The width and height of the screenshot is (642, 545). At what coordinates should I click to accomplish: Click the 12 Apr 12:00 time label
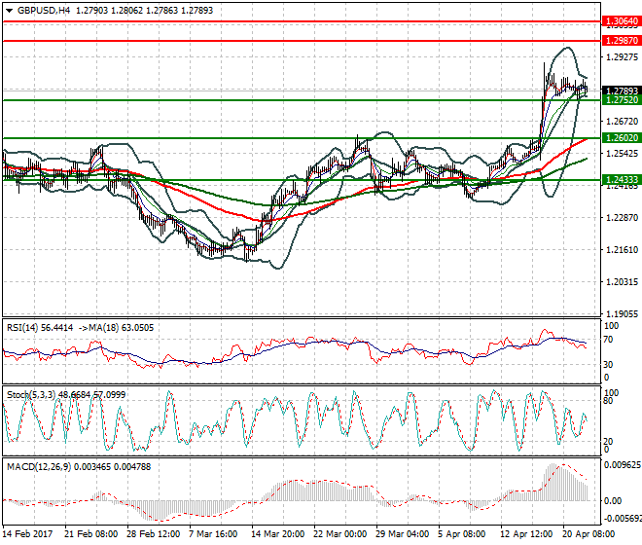pyautogui.click(x=526, y=534)
